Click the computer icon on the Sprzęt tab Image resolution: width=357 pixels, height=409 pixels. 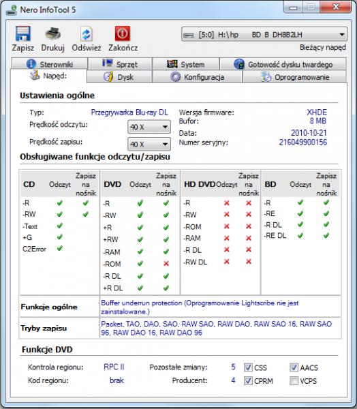tap(107, 63)
